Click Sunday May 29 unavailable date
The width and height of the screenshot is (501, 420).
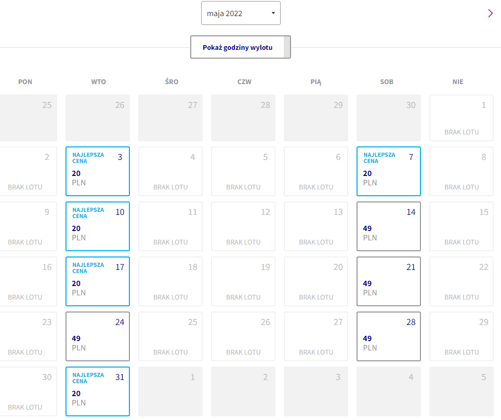tap(462, 336)
